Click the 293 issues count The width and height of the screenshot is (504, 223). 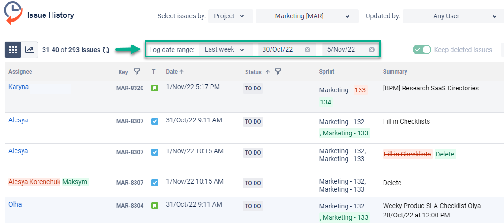point(84,50)
